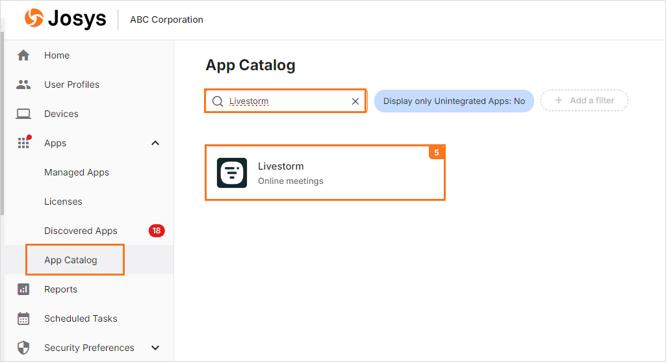
Task: Click the sidebar scrollbar
Action: [x=2, y=123]
